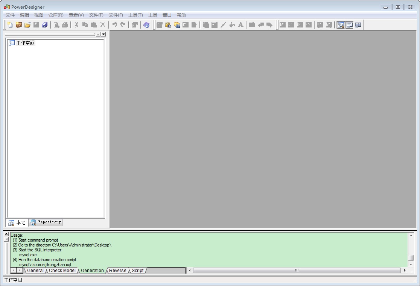420x286 pixels.
Task: Open the 仓库(R) menu
Action: pyautogui.click(x=56, y=15)
